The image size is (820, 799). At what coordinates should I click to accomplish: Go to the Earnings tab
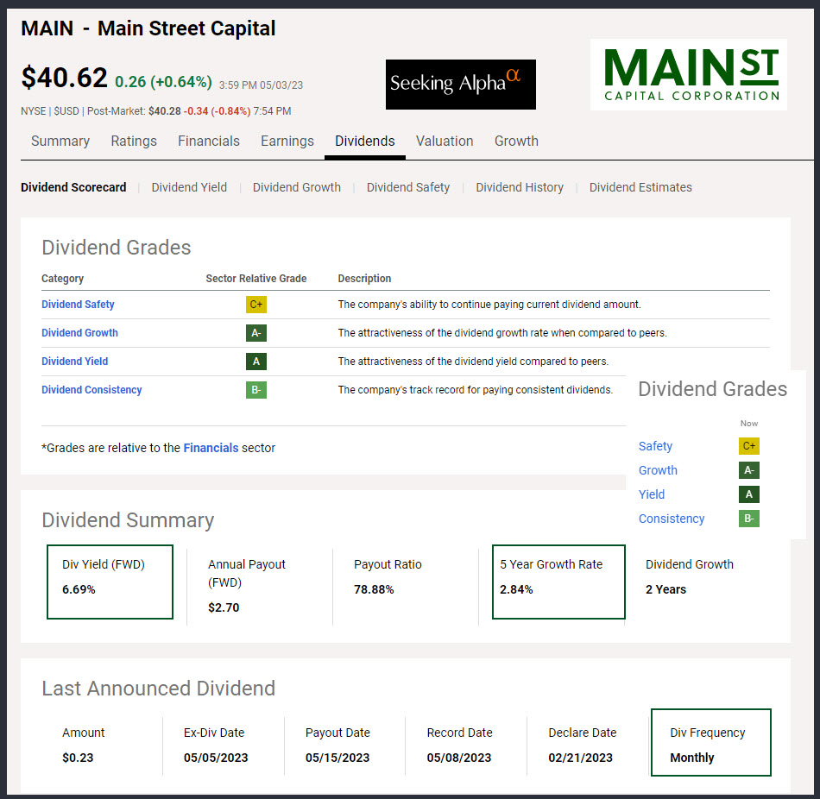(287, 142)
